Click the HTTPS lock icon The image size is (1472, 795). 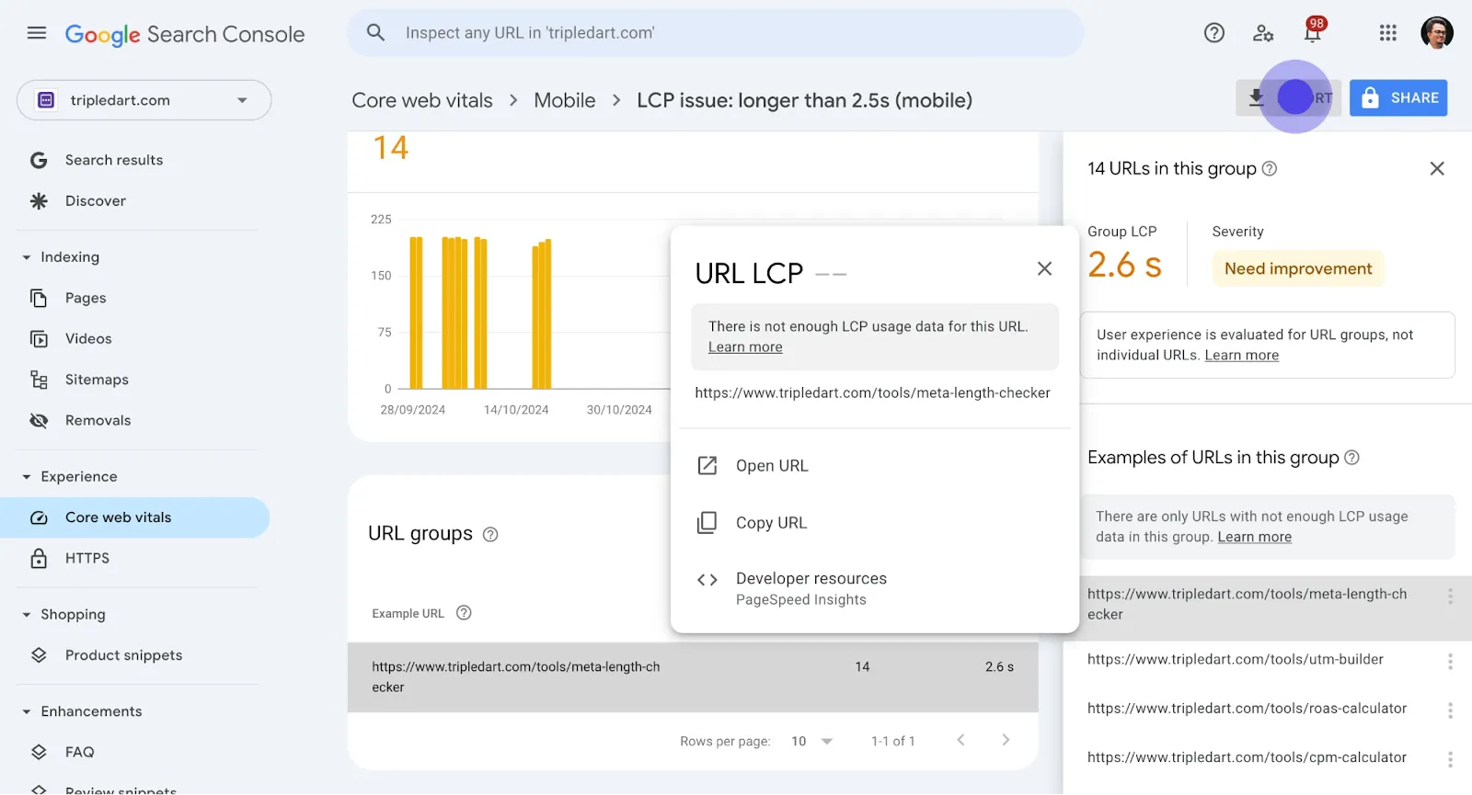39,558
